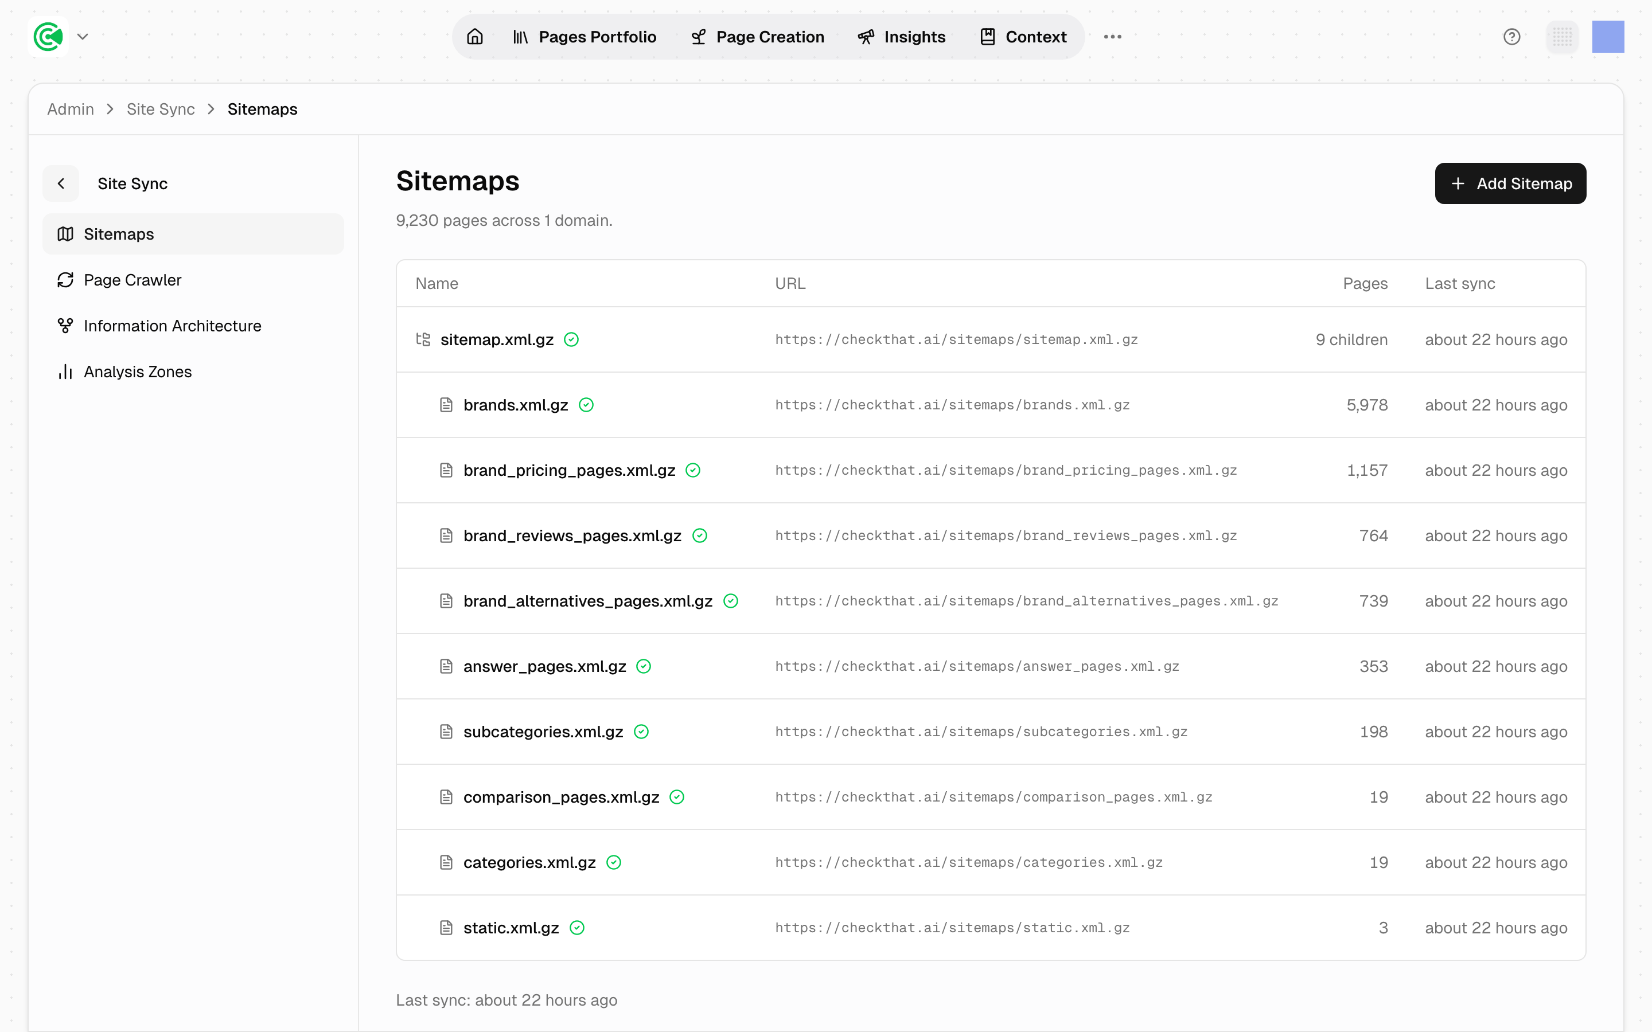Click green check status next to brand_pricing_pages.xml.gz
Image resolution: width=1652 pixels, height=1032 pixels.
[693, 470]
